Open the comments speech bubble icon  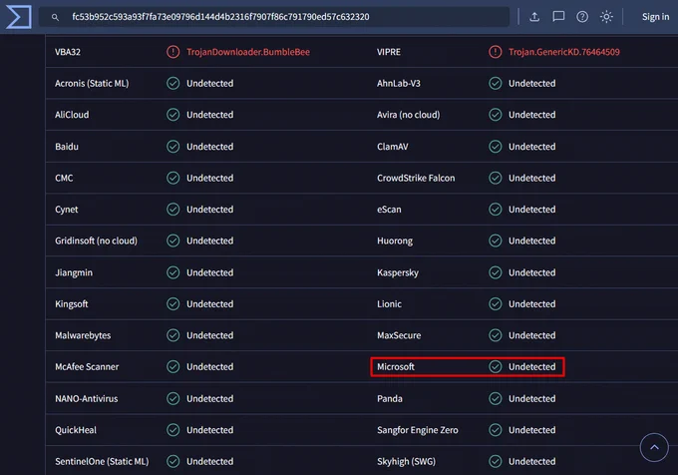point(558,17)
